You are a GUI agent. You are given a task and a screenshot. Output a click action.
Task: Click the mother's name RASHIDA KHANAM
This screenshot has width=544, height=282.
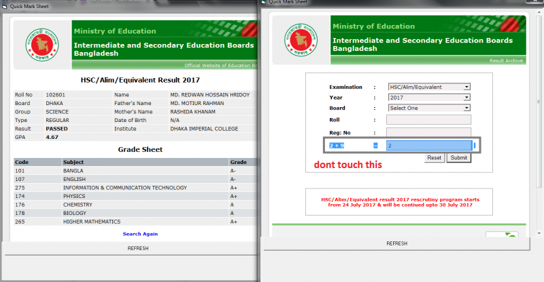pos(192,112)
